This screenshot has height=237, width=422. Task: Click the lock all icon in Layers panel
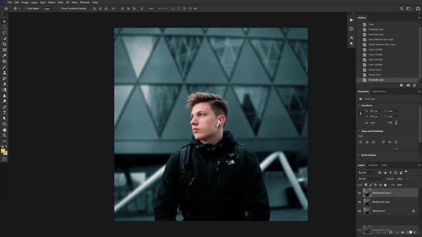[x=385, y=185]
